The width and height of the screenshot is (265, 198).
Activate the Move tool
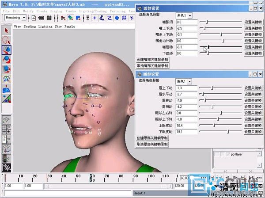coord(7,50)
